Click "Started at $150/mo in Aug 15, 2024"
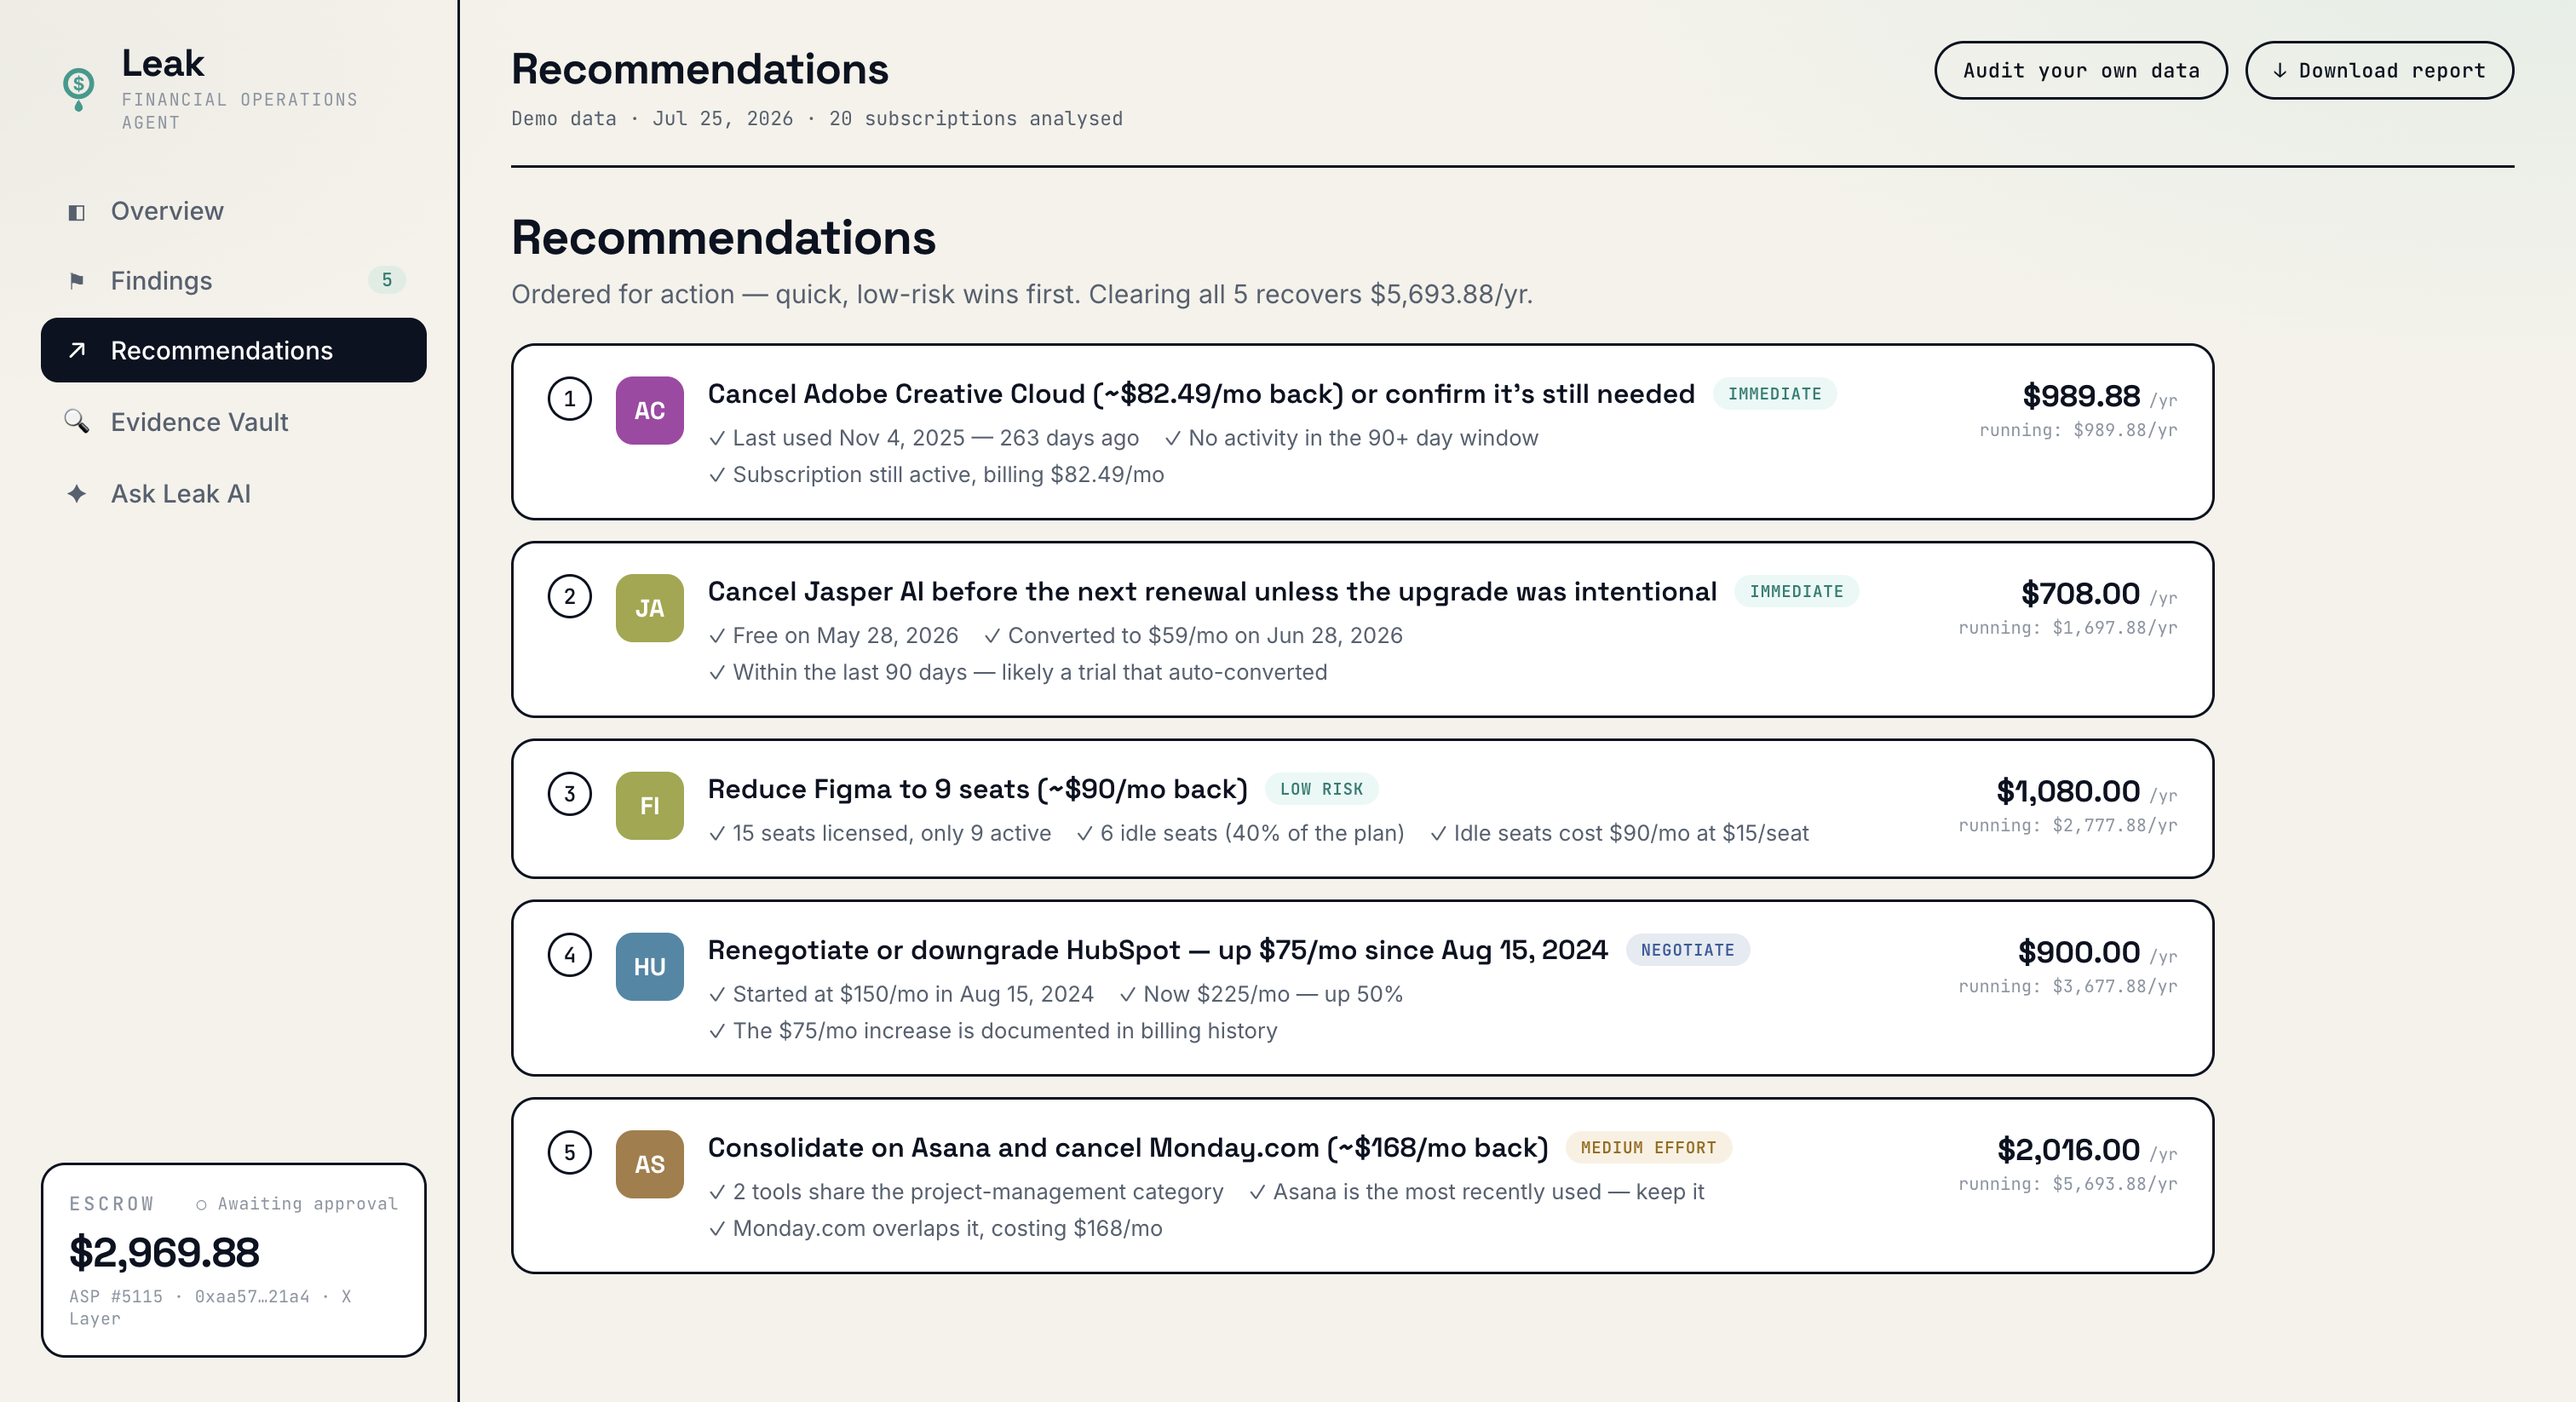2576x1402 pixels. point(901,995)
